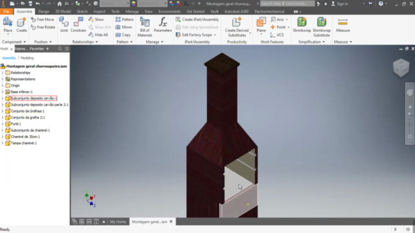Expand the Base inferior:1 node
415x233 pixels.
[x=3, y=92]
